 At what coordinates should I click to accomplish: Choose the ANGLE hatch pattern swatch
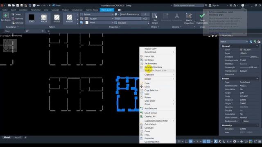(x=44, y=17)
